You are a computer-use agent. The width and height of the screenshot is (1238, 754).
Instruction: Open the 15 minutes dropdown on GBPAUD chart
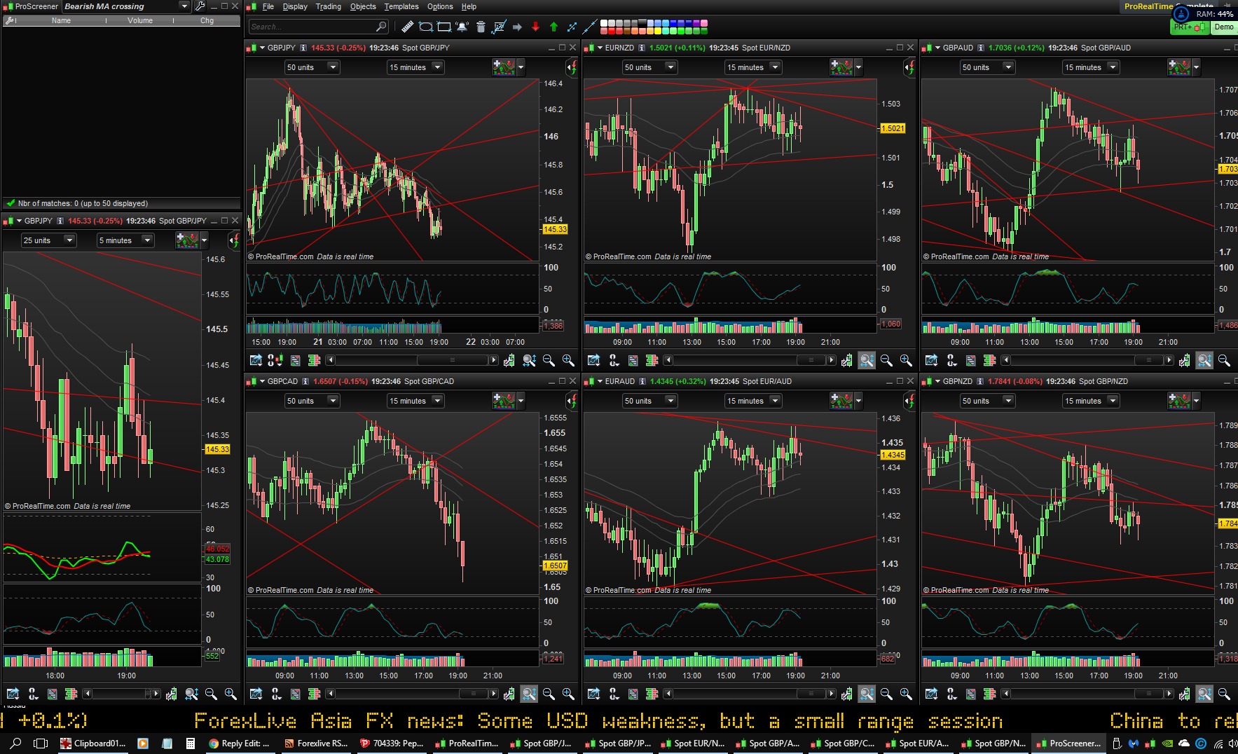point(1091,67)
